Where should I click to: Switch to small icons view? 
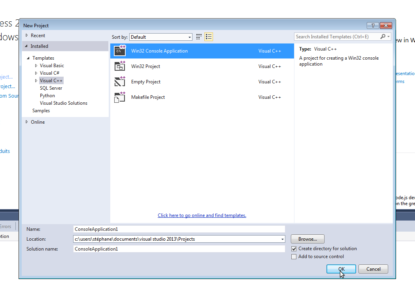(x=199, y=37)
